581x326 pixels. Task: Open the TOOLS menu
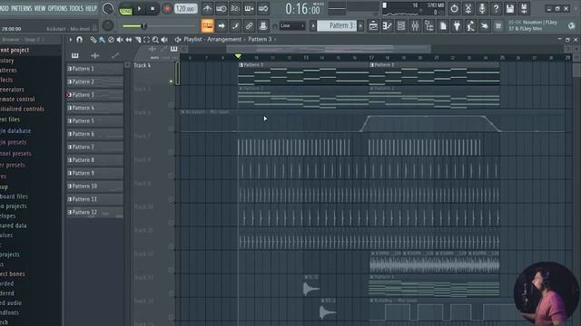(x=76, y=8)
